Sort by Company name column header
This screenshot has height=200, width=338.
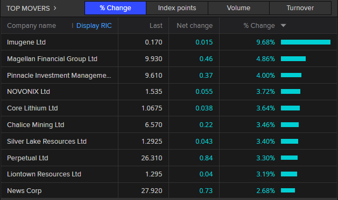point(31,26)
